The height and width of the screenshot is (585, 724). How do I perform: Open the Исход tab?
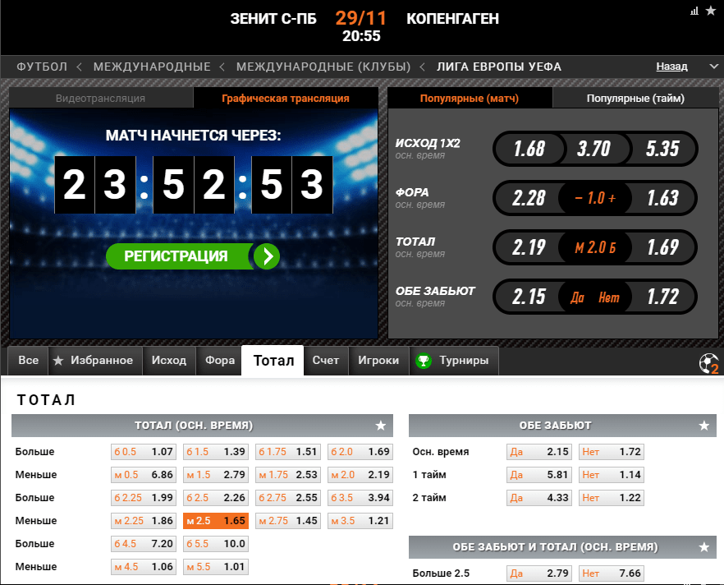pos(169,361)
